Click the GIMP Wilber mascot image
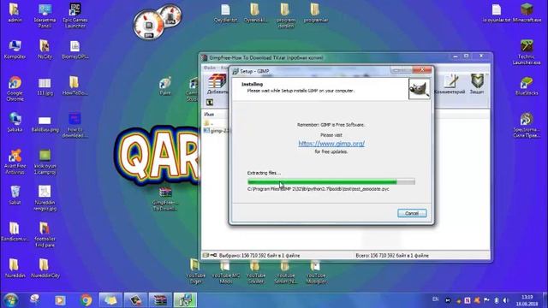Screen dimensions: 548x308 click(x=419, y=89)
